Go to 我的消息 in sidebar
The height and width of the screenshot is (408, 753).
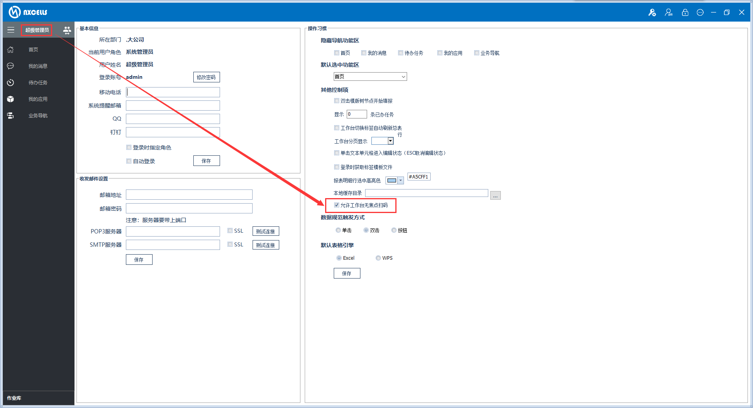click(38, 66)
